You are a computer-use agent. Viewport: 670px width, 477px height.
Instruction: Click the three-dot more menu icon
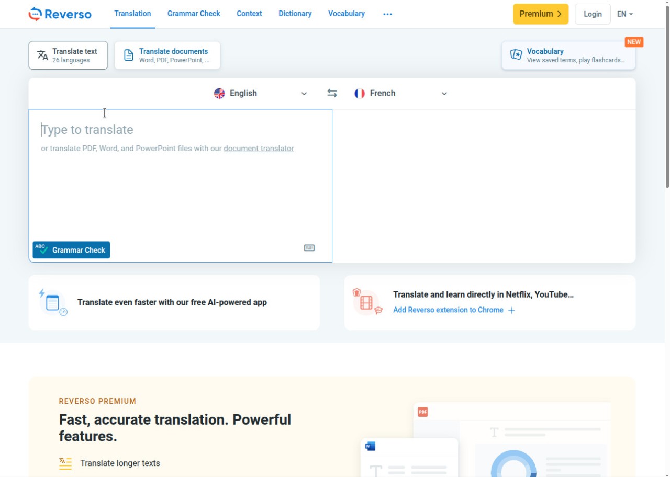387,14
